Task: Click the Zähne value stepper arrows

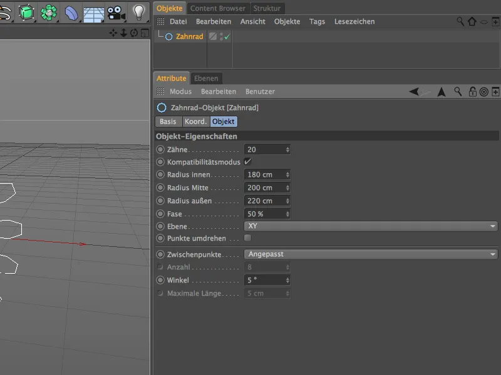Action: tap(287, 149)
